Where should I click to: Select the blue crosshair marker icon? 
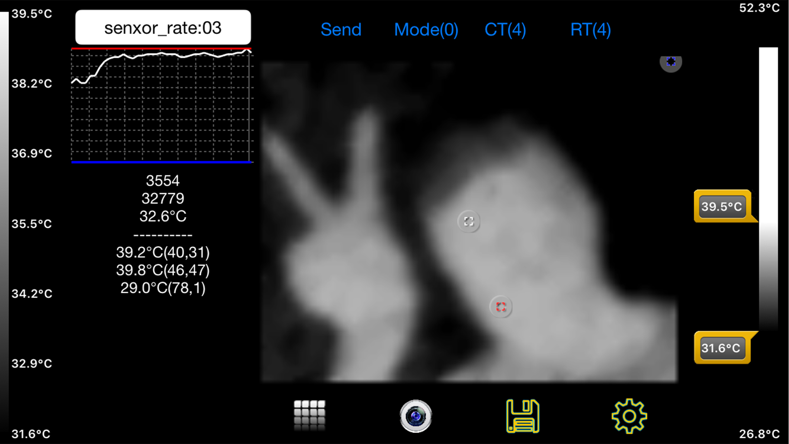coord(671,62)
